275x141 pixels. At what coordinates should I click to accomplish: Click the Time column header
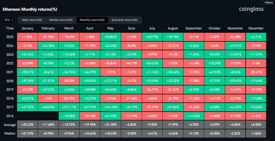[10, 28]
